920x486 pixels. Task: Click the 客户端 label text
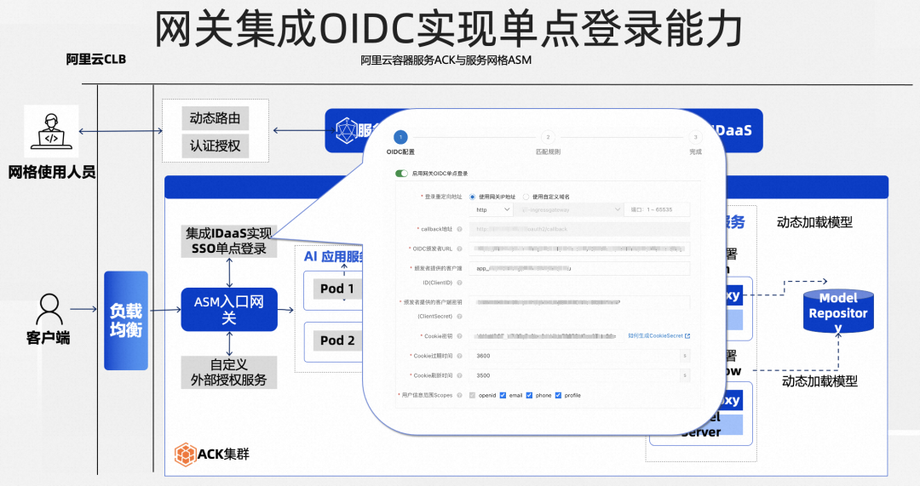coord(48,338)
